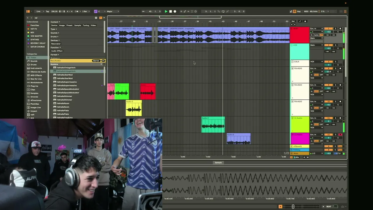Screen dimensions: 373x210
Task: Open the Samples category
Action: [34, 93]
